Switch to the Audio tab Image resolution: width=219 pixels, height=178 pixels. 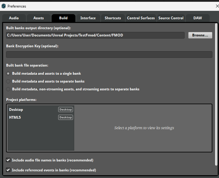14,18
